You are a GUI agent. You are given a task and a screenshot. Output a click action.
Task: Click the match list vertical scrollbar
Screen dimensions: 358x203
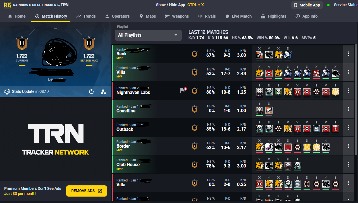tap(356, 99)
